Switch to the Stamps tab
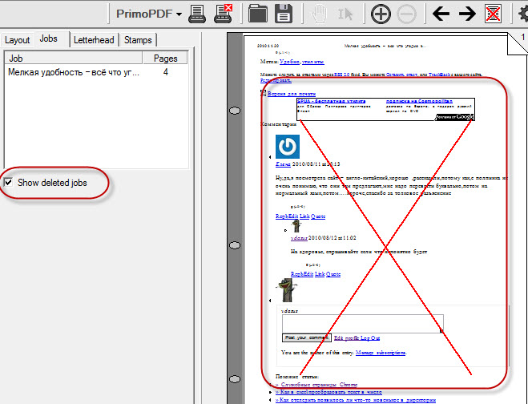 pyautogui.click(x=138, y=39)
